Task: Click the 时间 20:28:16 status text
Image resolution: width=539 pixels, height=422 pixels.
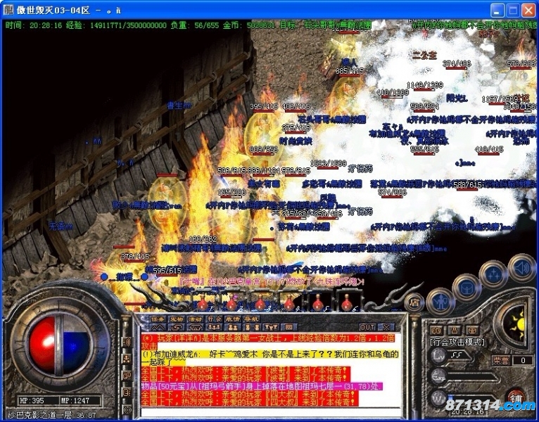Action: point(34,25)
